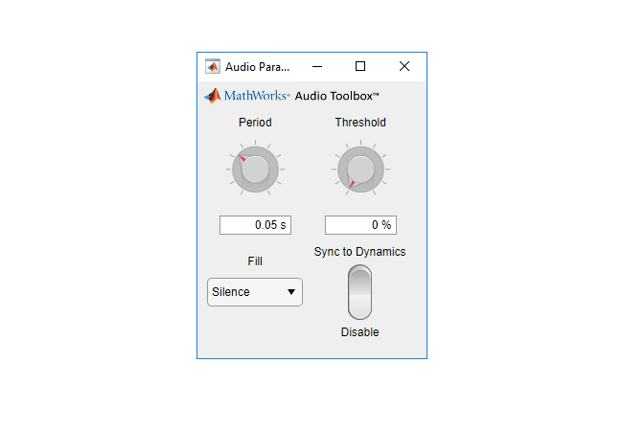
Task: Click the MATLAB icon in the title bar
Action: tap(213, 66)
